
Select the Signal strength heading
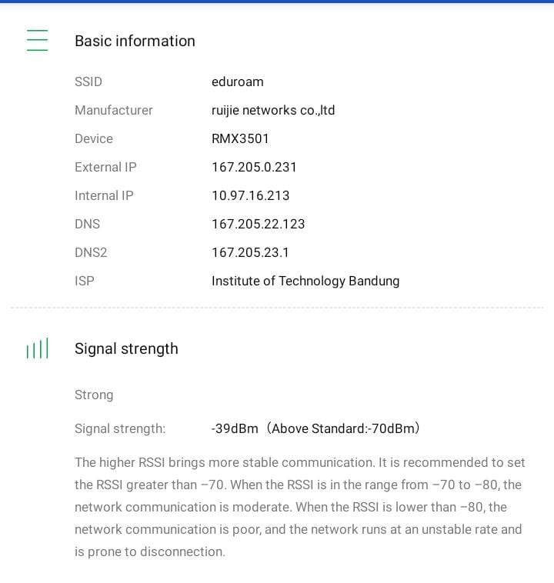126,348
